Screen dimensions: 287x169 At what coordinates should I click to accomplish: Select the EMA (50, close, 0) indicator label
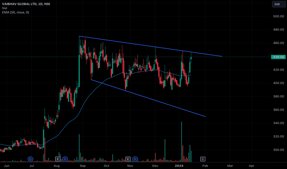coord(16,12)
